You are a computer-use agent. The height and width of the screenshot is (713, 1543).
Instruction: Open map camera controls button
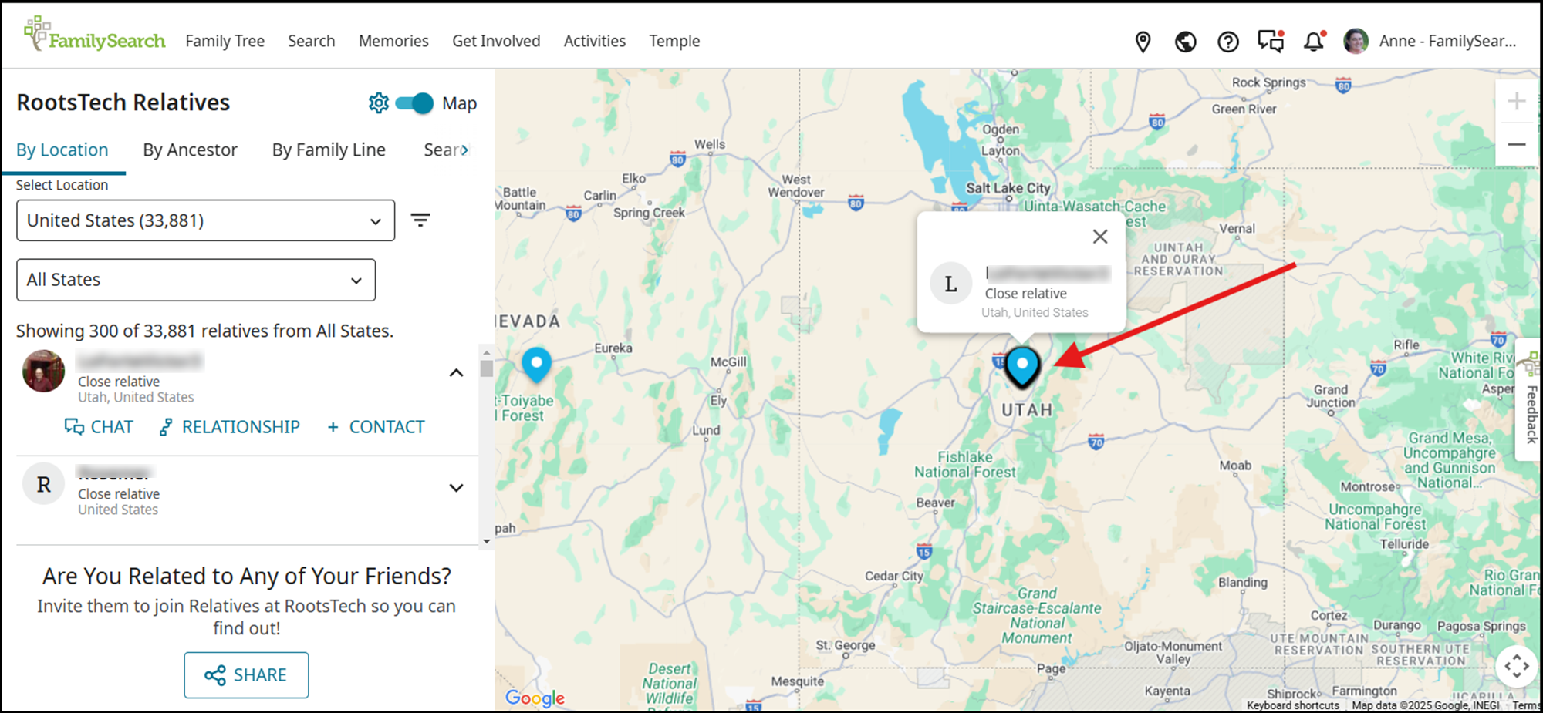click(x=1516, y=666)
